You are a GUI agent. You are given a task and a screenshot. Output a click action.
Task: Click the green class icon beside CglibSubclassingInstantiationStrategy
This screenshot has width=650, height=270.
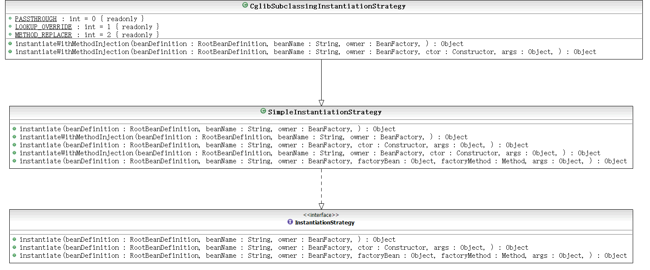click(245, 5)
